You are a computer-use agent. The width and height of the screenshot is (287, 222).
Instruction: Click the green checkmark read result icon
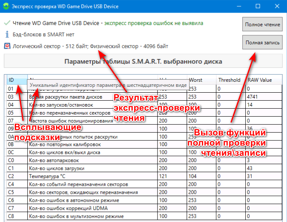[x=7, y=23]
